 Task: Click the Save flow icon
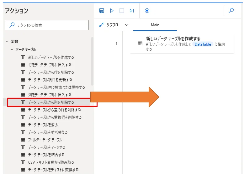(101, 11)
